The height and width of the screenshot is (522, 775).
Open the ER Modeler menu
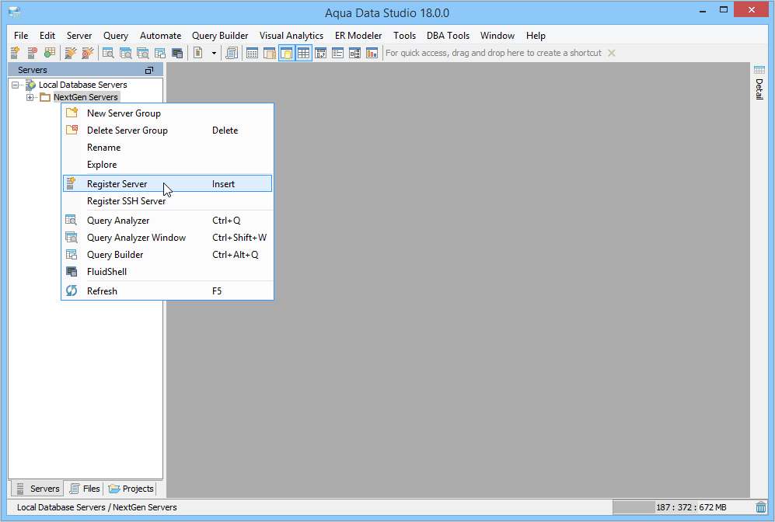[358, 36]
